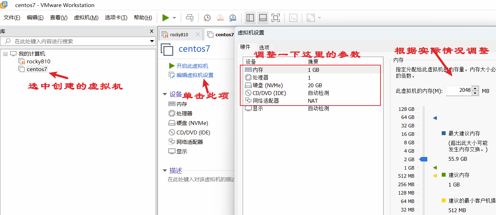The image size is (496, 215).
Task: Click the full screen mode icon
Action: pos(275,18)
